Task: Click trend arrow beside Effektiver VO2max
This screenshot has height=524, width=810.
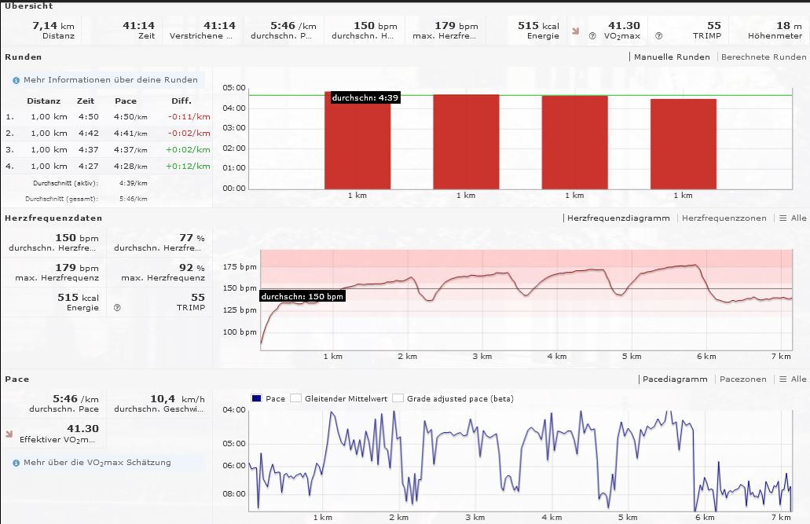Action: [9, 433]
